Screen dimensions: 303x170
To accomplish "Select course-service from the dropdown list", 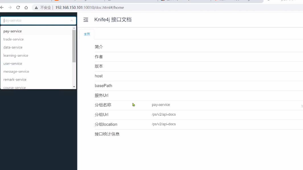I will [36, 87].
